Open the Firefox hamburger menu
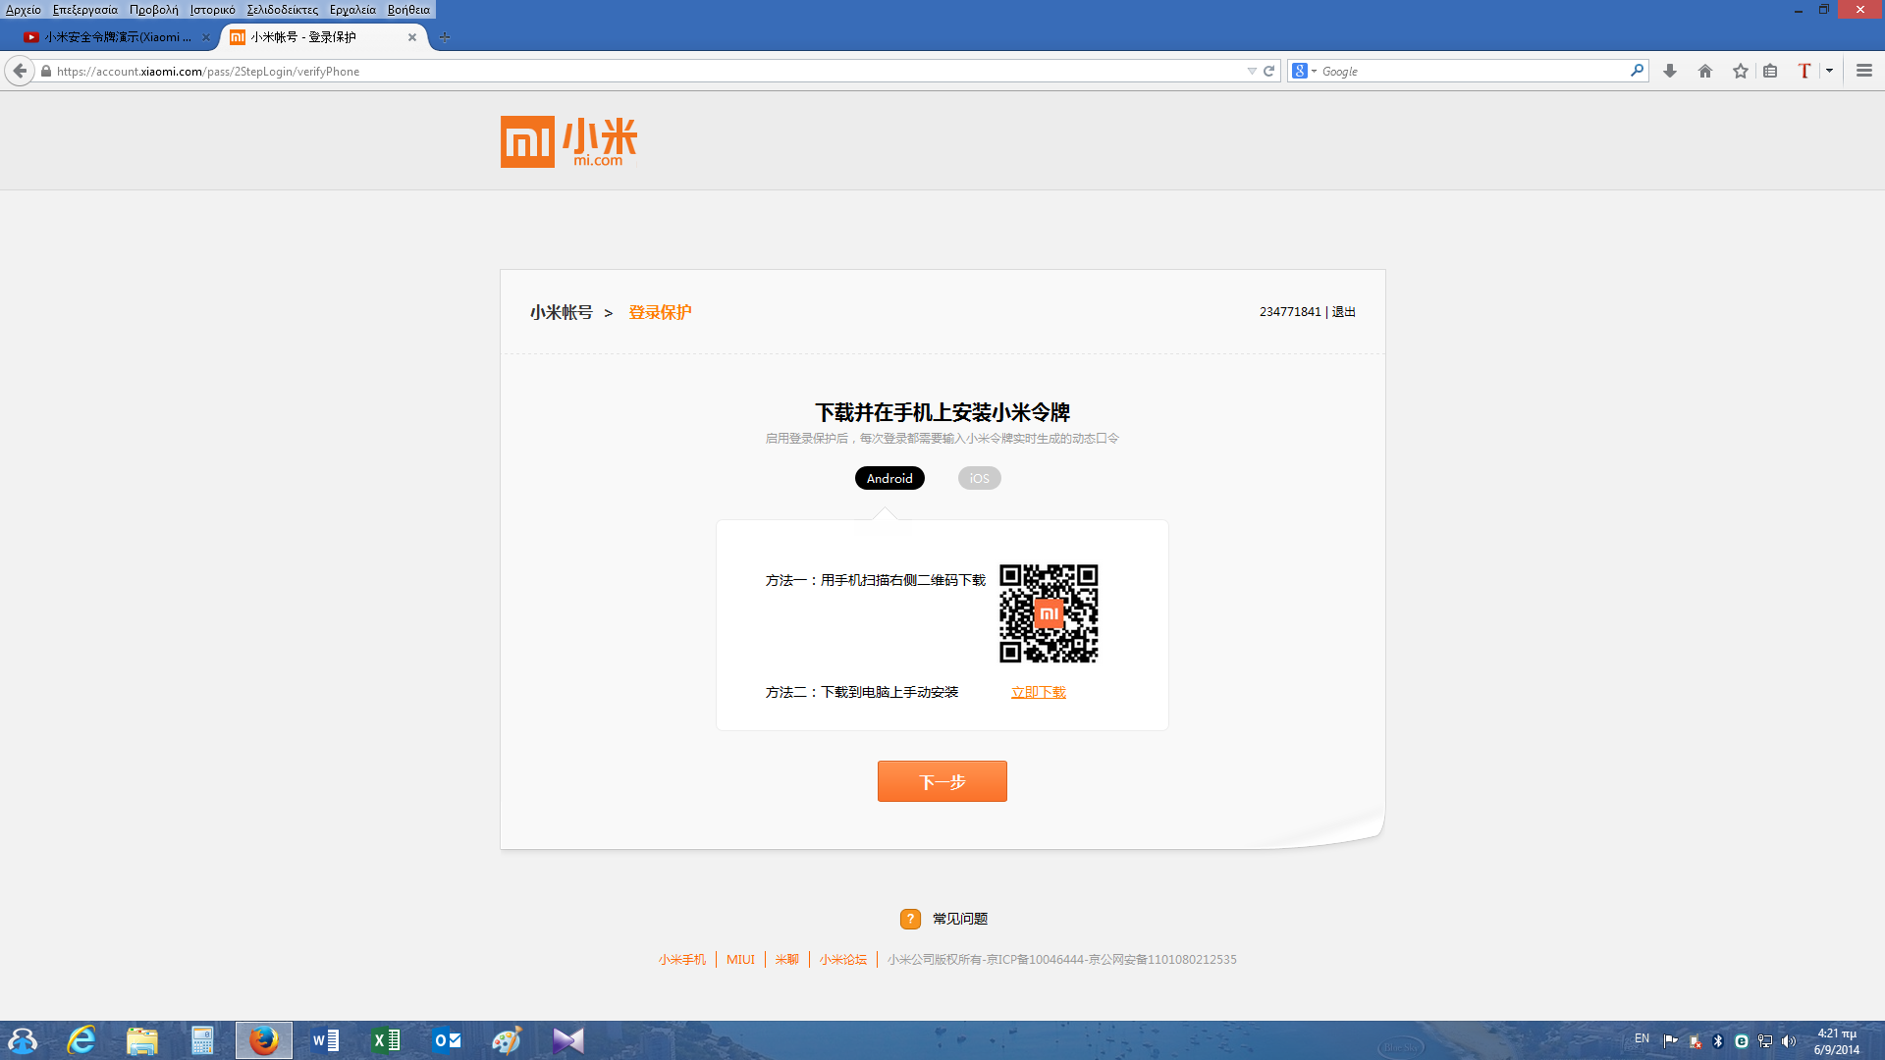Viewport: 1885px width, 1060px height. 1864,71
